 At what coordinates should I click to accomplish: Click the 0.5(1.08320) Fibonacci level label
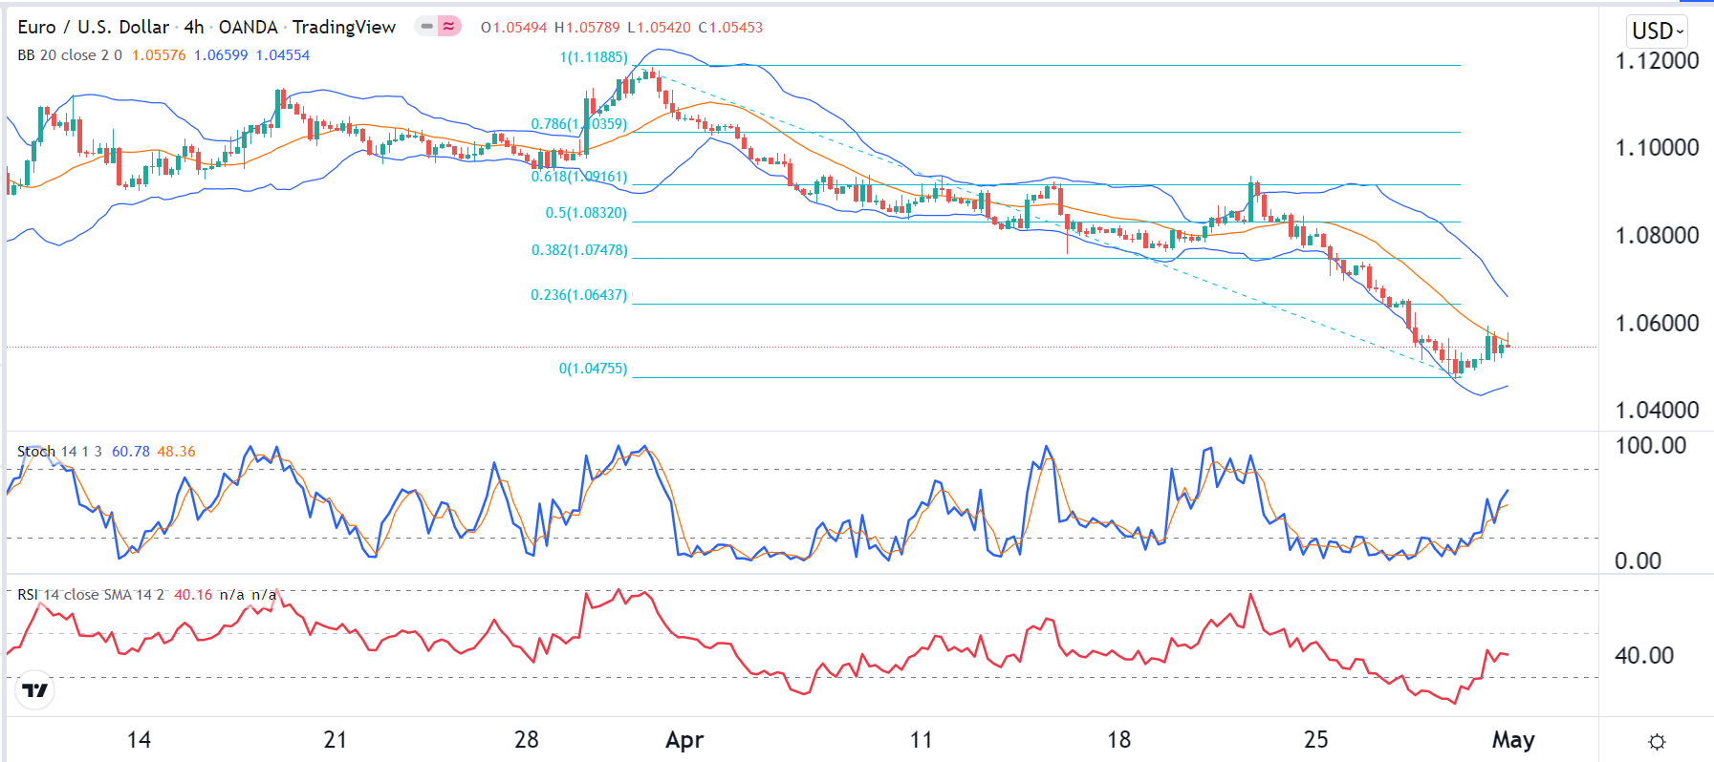click(x=586, y=213)
